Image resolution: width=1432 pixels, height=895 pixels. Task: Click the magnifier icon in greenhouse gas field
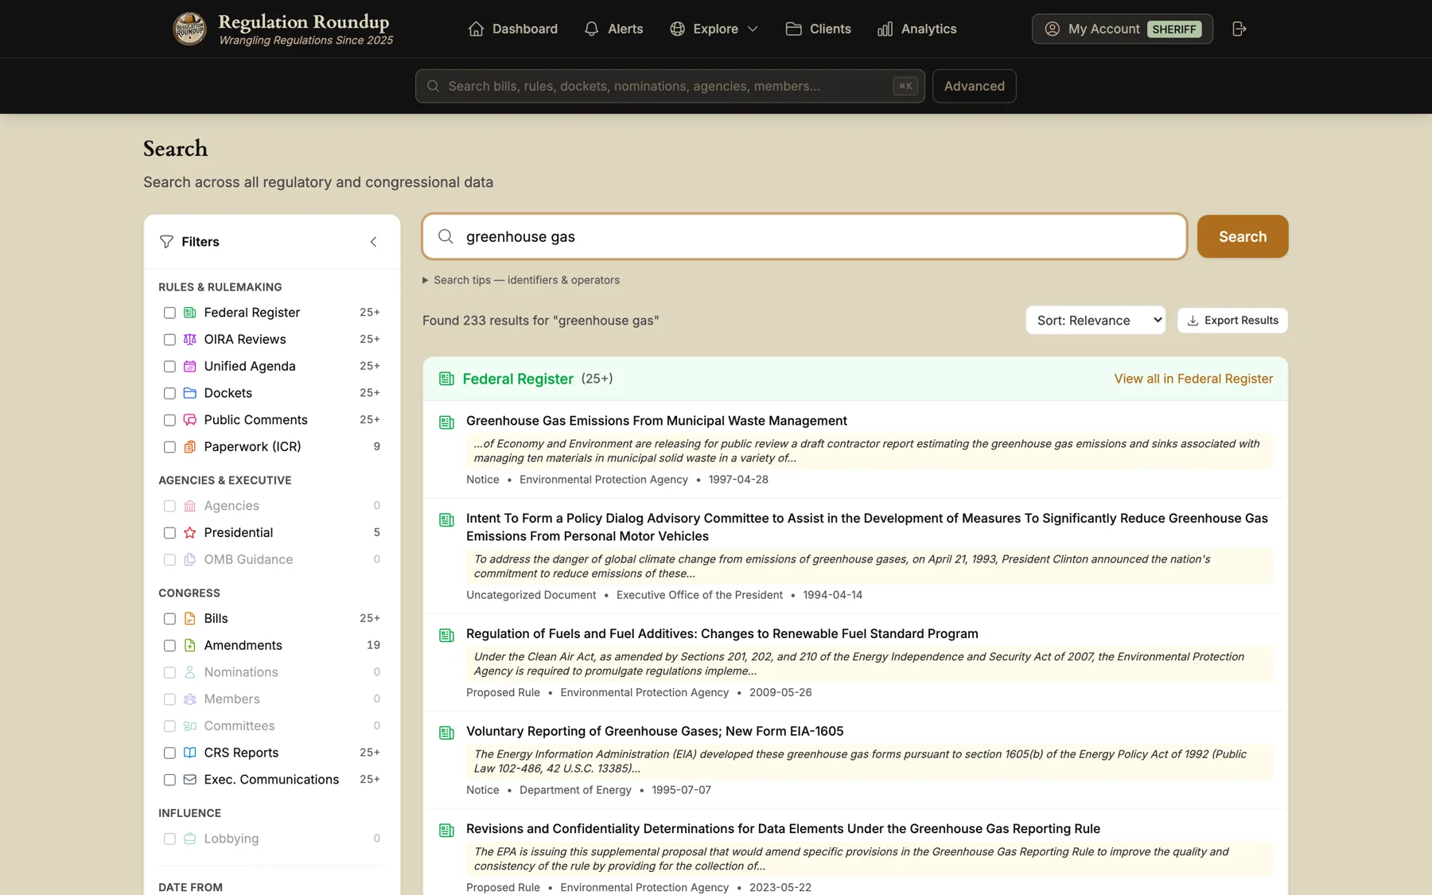(x=446, y=236)
